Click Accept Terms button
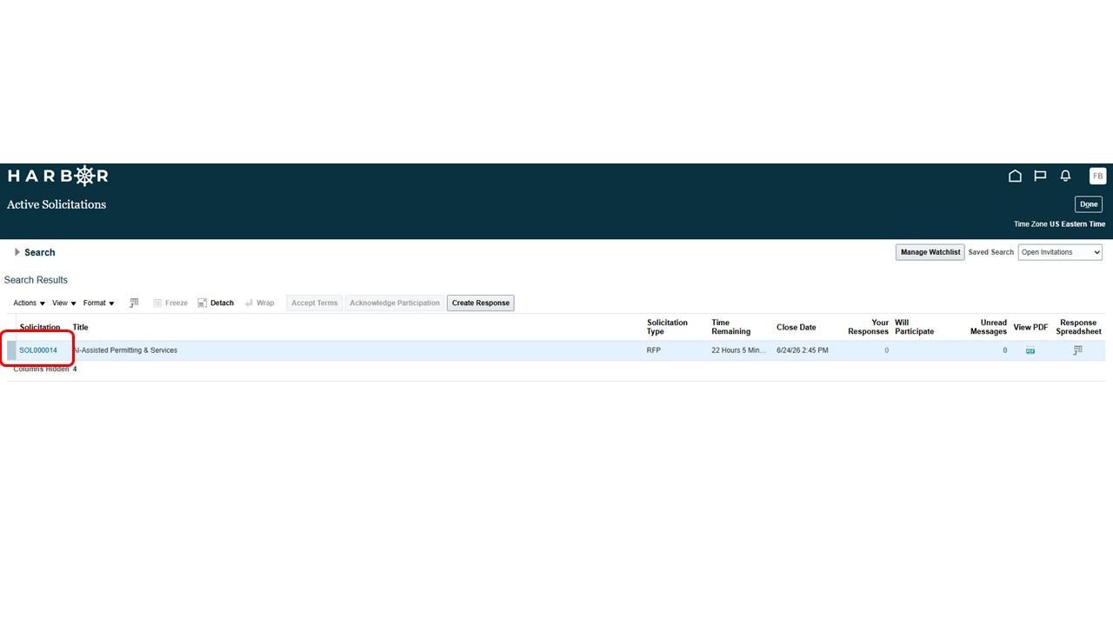This screenshot has height=626, width=1113. click(x=315, y=303)
